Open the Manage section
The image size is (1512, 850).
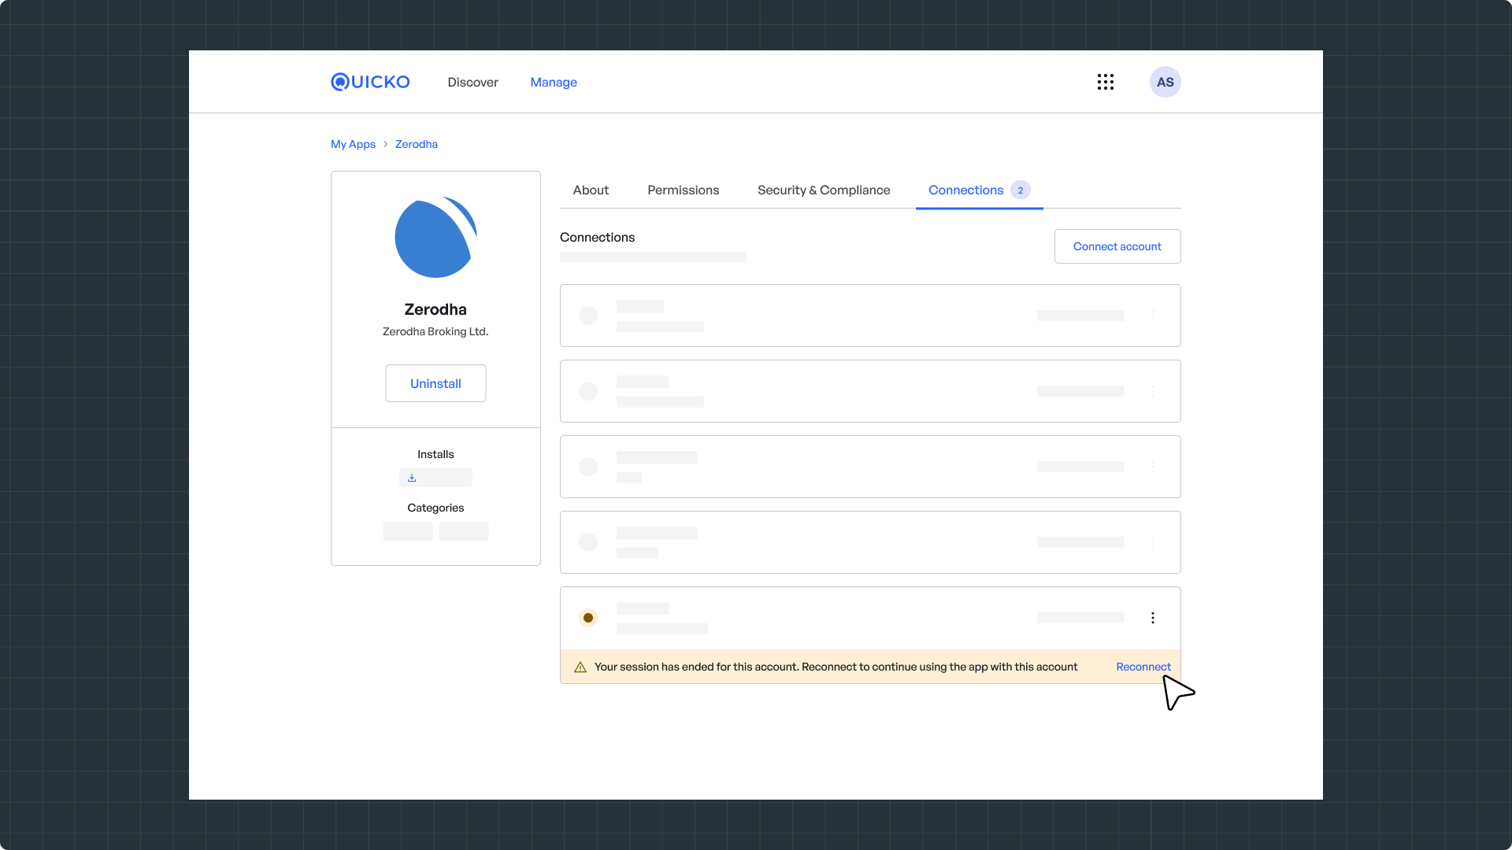pos(554,82)
